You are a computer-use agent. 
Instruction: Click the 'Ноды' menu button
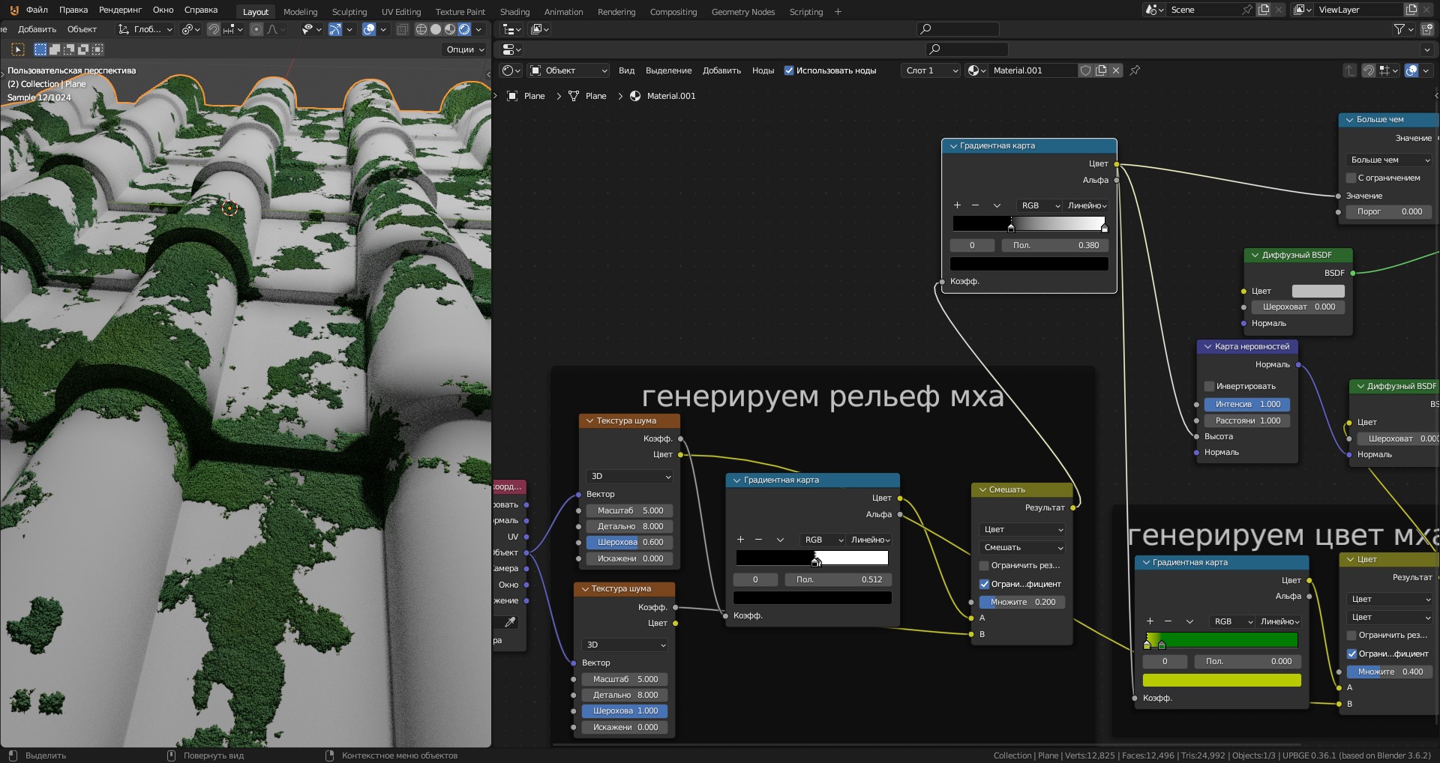pyautogui.click(x=763, y=70)
